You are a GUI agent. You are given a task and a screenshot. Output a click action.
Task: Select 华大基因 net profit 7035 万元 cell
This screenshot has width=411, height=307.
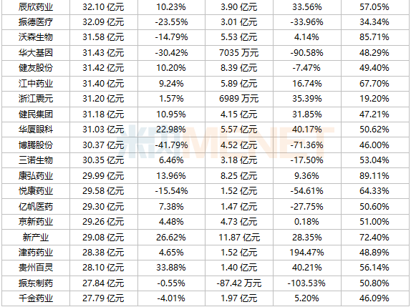(238, 53)
